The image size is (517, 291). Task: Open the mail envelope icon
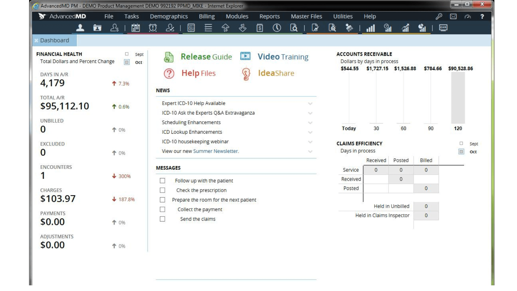pyautogui.click(x=453, y=16)
